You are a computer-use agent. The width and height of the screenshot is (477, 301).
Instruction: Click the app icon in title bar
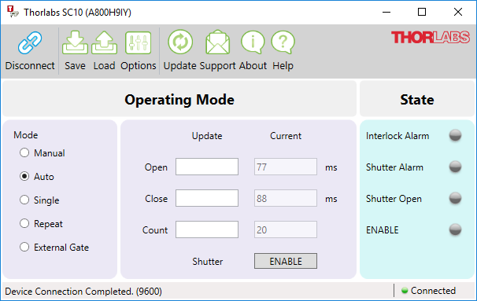pyautogui.click(x=13, y=12)
